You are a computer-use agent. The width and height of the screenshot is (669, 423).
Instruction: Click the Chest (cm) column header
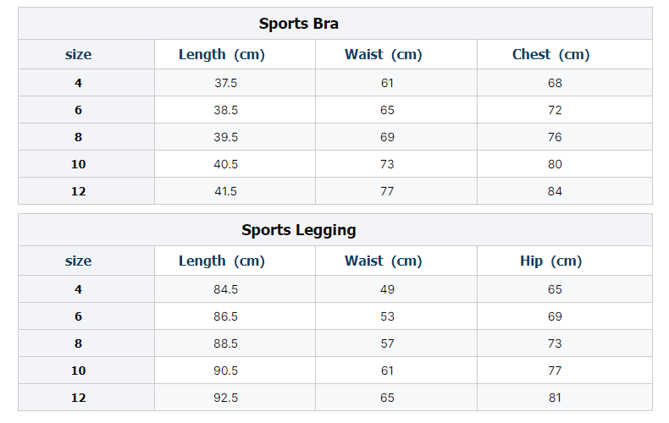click(550, 55)
